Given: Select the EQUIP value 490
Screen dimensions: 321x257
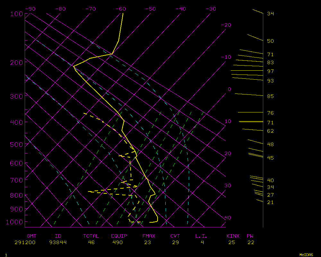Looking at the screenshot, I should (117, 243).
